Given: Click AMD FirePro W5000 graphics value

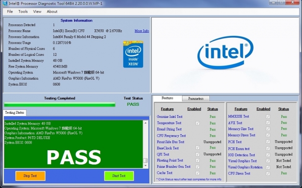Looking at the screenshot, I should tap(76, 78).
